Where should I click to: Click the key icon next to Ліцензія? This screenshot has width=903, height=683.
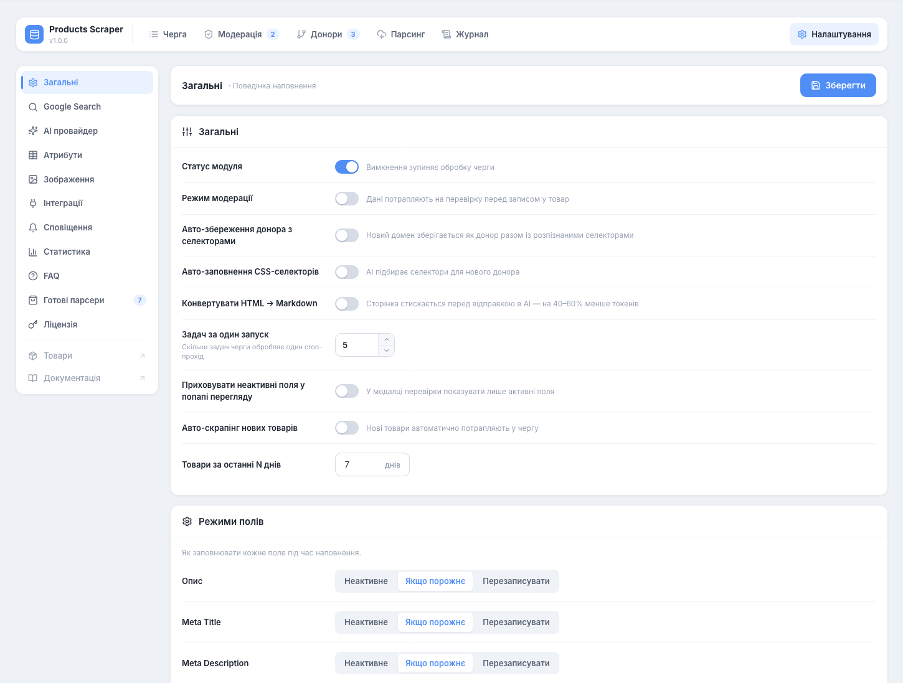[33, 324]
